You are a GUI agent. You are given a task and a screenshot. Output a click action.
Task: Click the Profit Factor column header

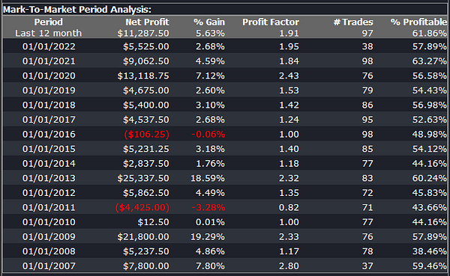pyautogui.click(x=271, y=22)
